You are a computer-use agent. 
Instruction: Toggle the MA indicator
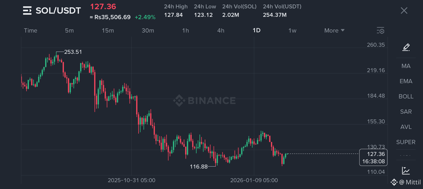coord(406,66)
